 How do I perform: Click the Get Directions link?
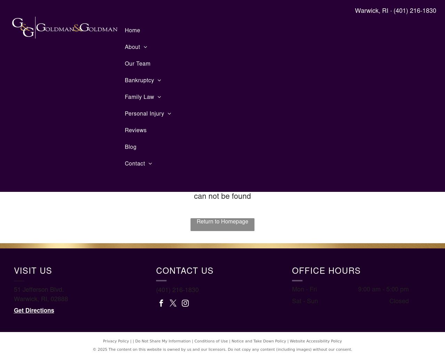(x=34, y=311)
